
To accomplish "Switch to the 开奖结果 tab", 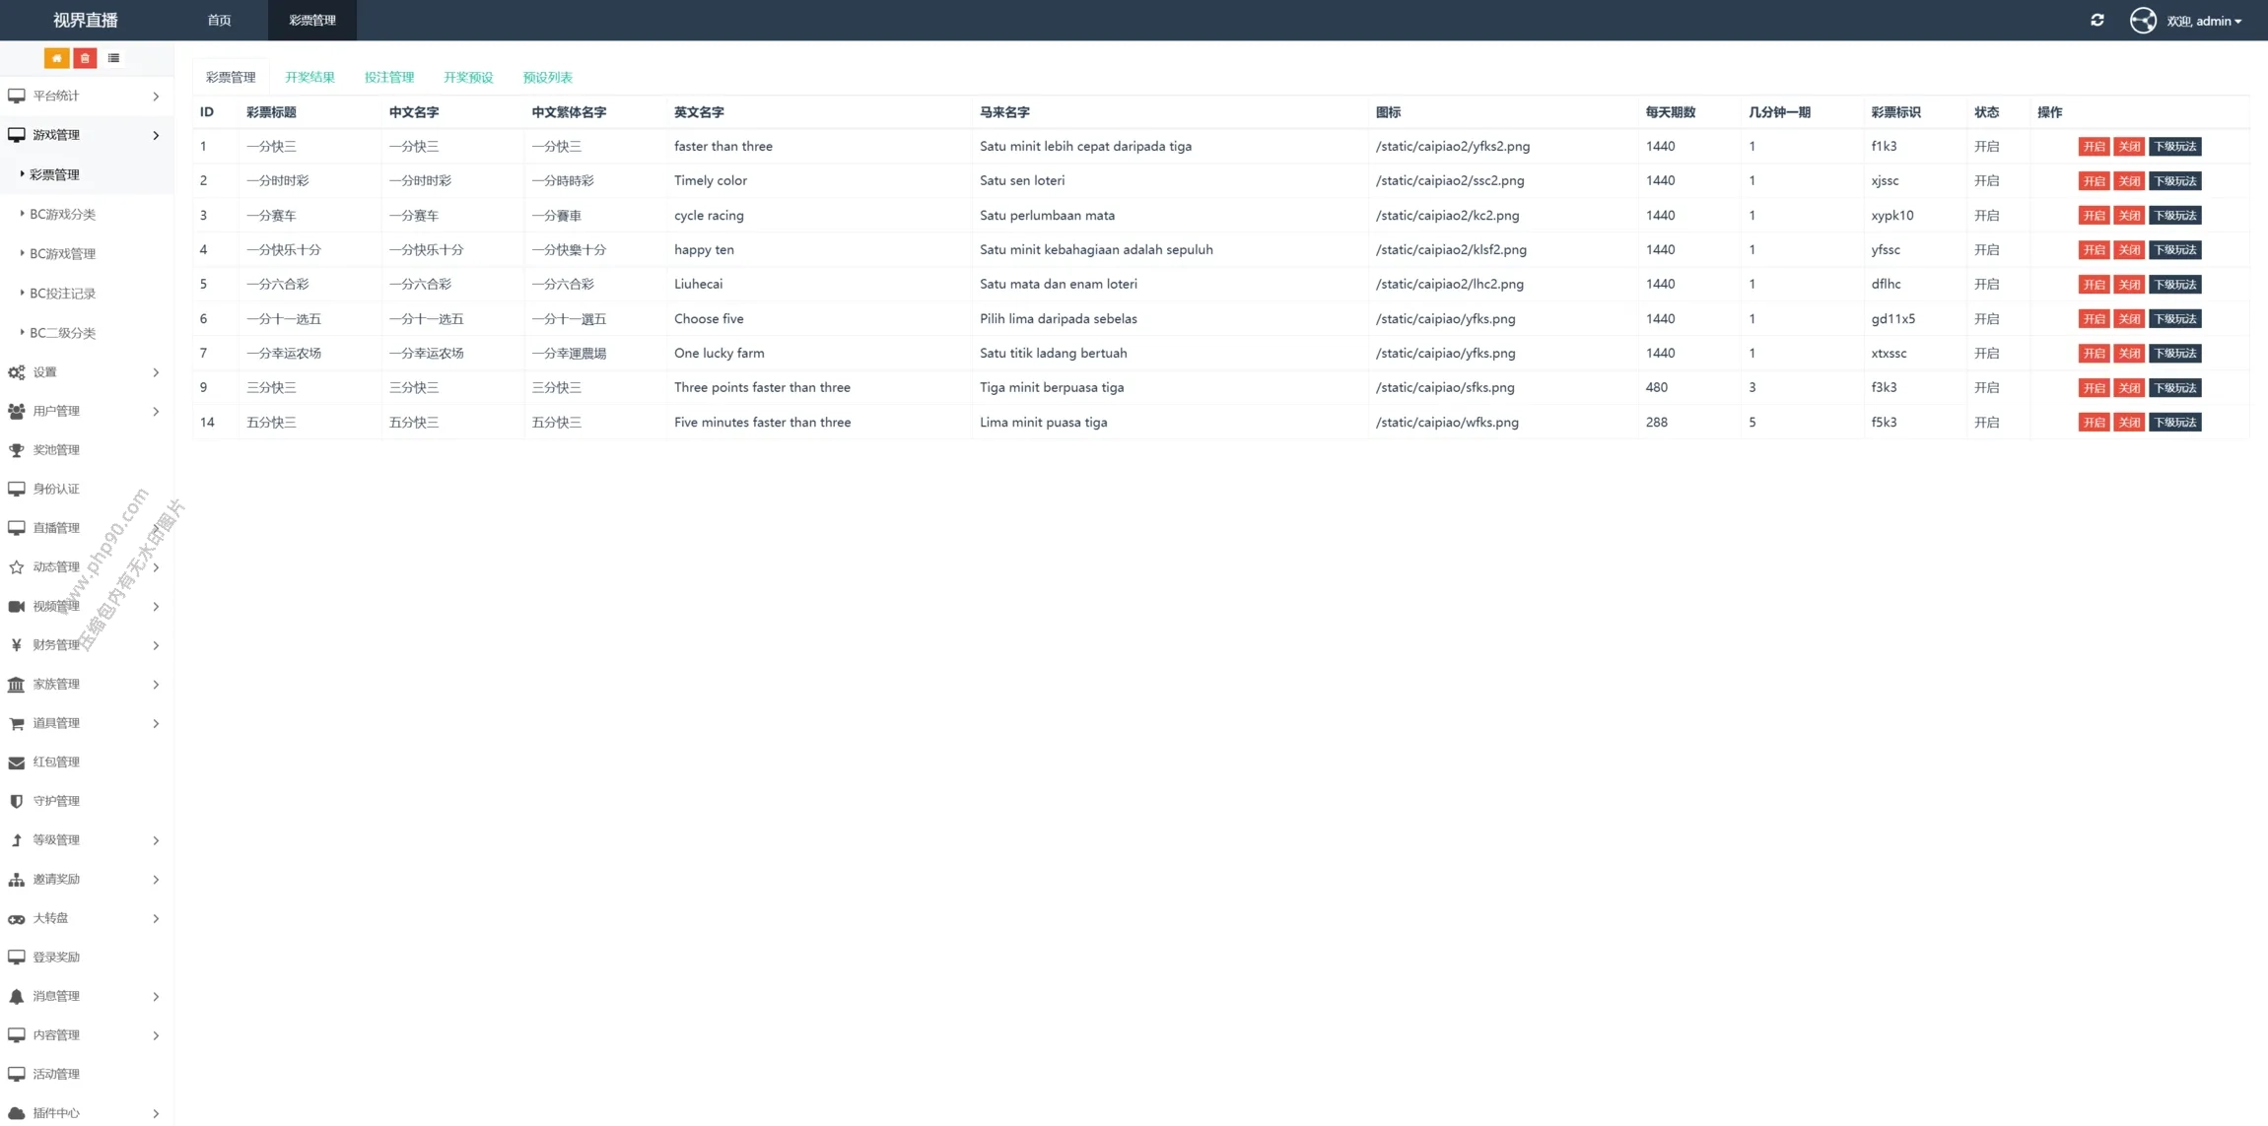I will [x=309, y=77].
